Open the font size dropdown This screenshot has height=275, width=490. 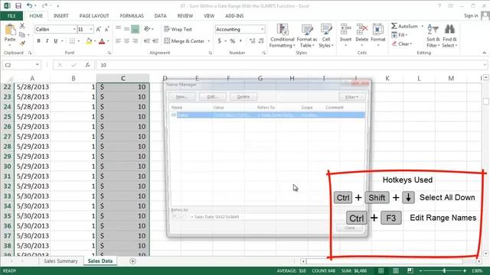click(91, 29)
